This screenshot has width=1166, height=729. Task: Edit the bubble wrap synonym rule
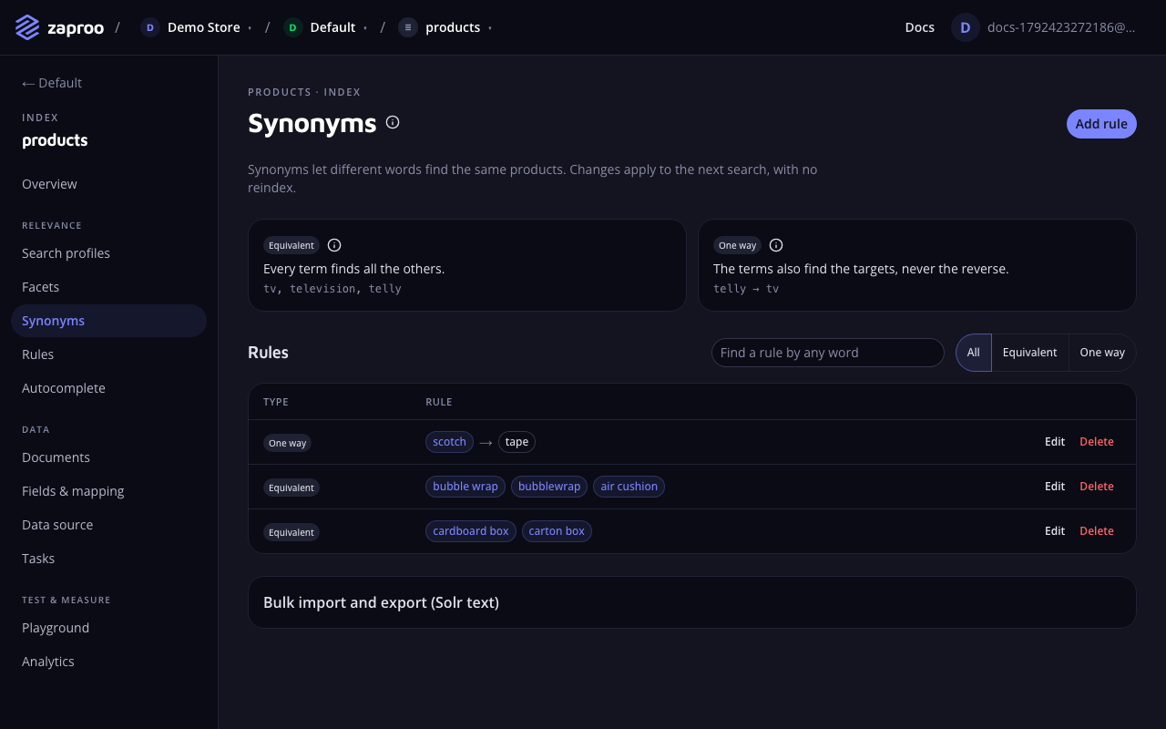pyautogui.click(x=1055, y=487)
